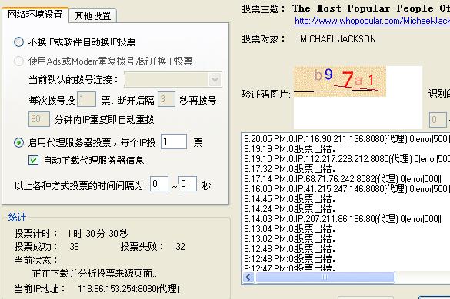Image resolution: width=450 pixels, height=299 pixels.
Task: Click the 投票主题 title The Most Popular People
Action: click(x=371, y=8)
